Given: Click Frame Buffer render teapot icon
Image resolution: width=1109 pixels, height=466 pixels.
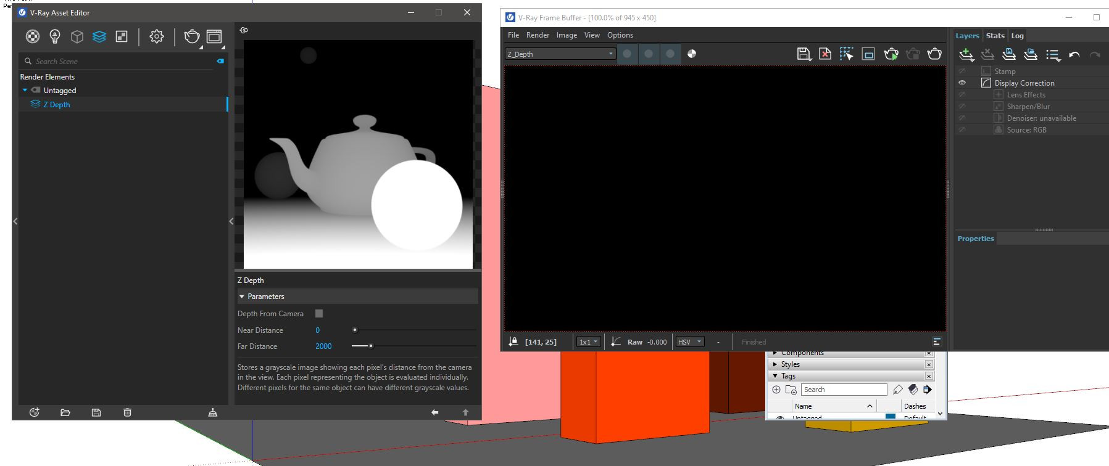Looking at the screenshot, I should [x=934, y=54].
